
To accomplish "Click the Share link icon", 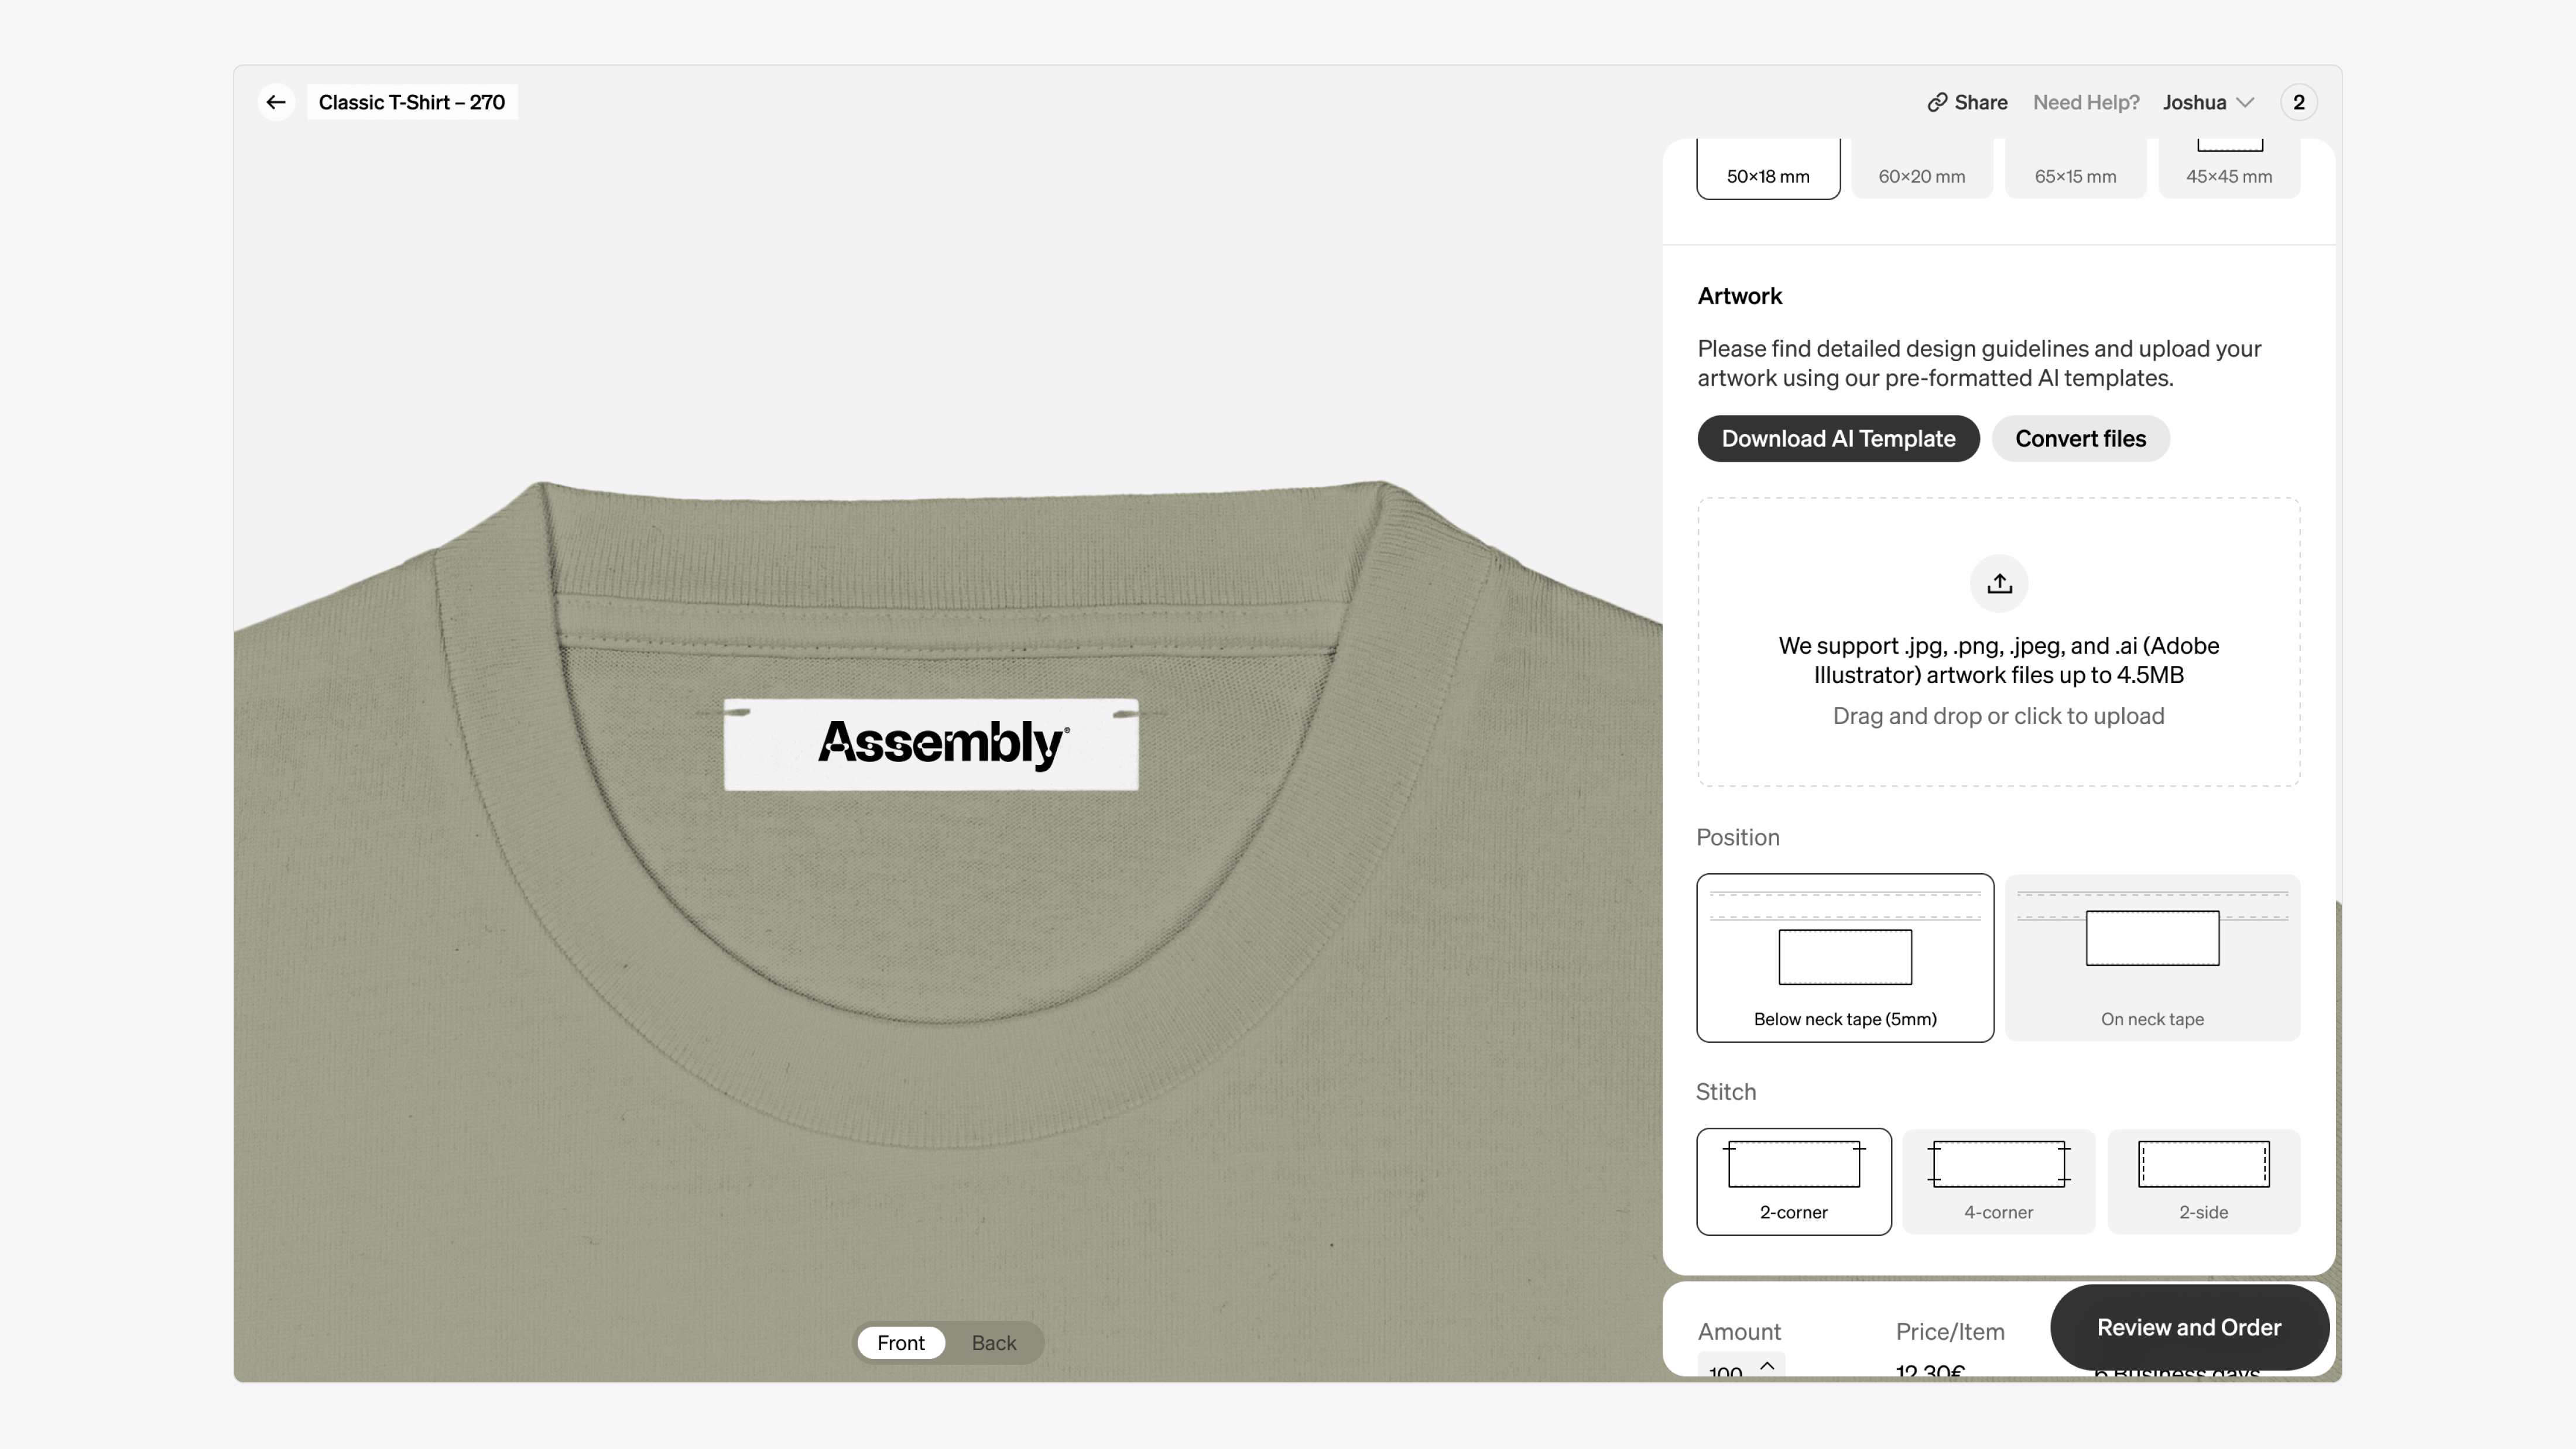I will [1937, 102].
